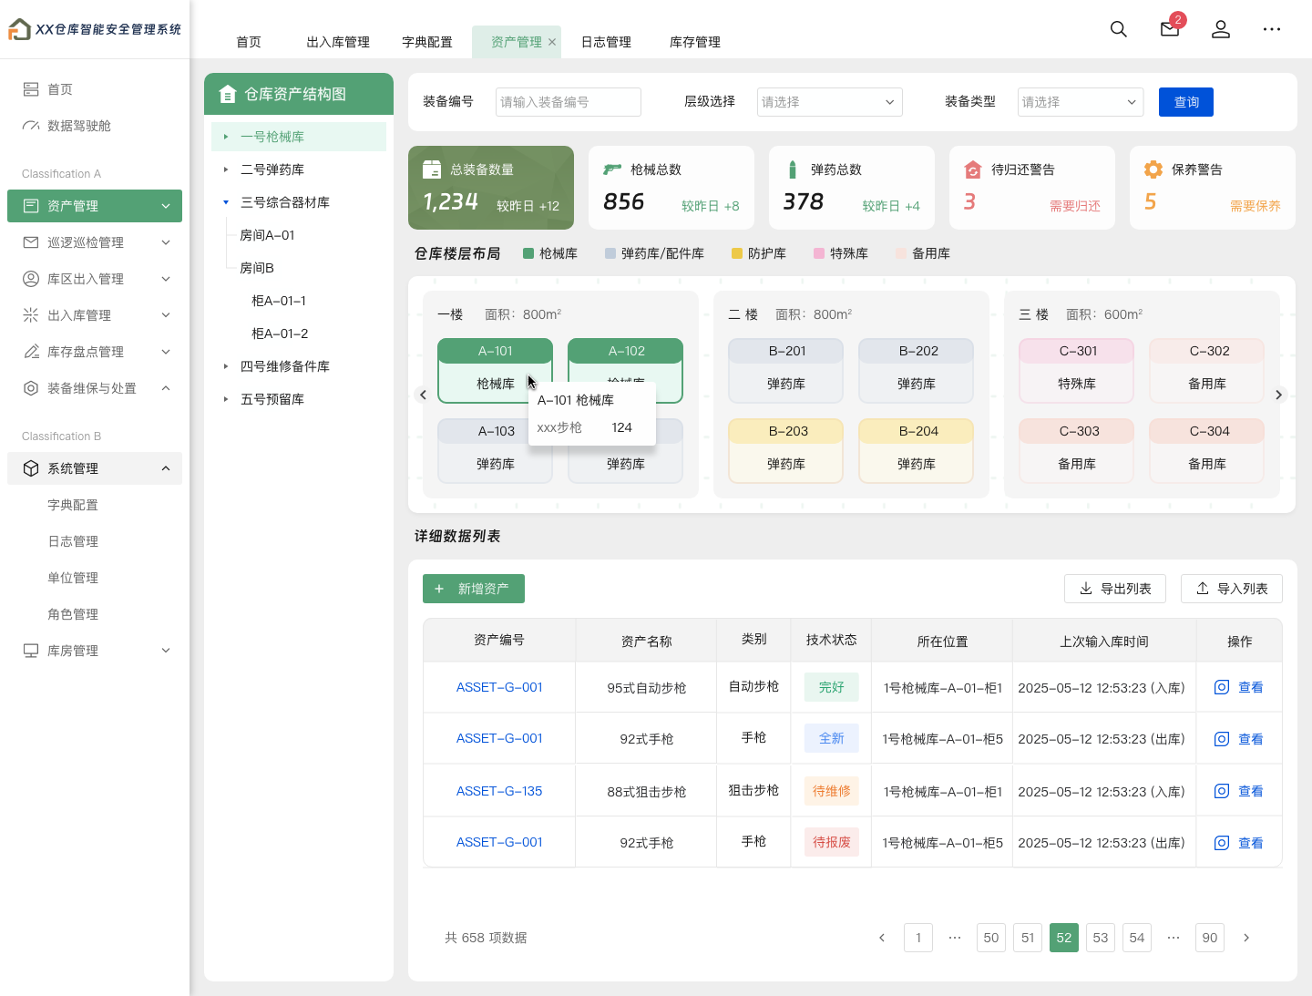This screenshot has height=996, width=1312.
Task: Open the search icon in top bar
Action: coord(1119,29)
